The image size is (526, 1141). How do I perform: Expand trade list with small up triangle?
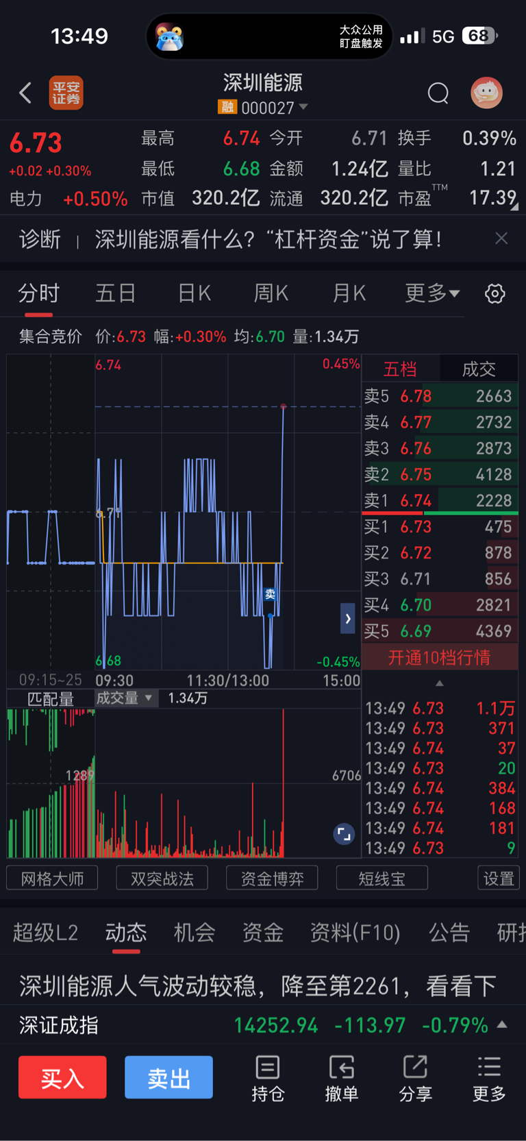pyautogui.click(x=440, y=683)
